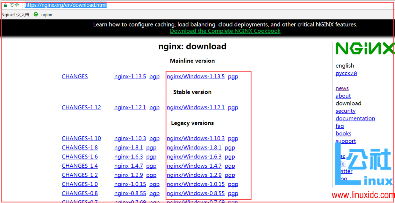
Task: Open pgp signature beside nginx/Windows-1.10.3
Action: tap(233, 138)
